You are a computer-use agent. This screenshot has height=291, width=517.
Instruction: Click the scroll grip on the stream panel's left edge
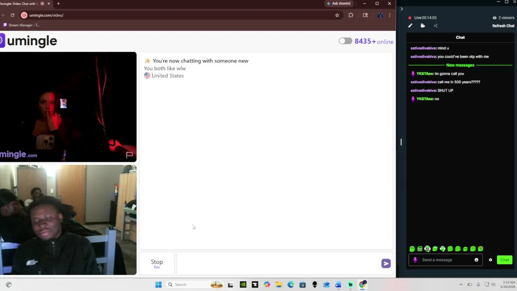(x=401, y=142)
